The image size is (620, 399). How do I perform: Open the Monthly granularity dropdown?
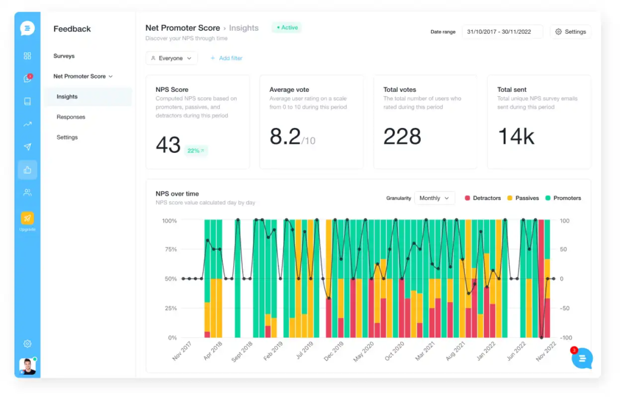coord(434,198)
